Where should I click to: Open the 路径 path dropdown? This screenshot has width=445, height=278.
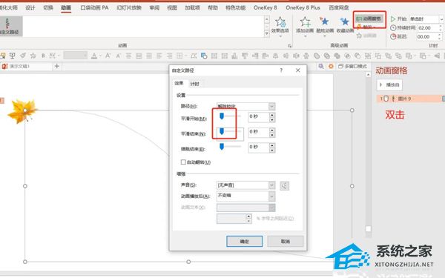pos(245,106)
